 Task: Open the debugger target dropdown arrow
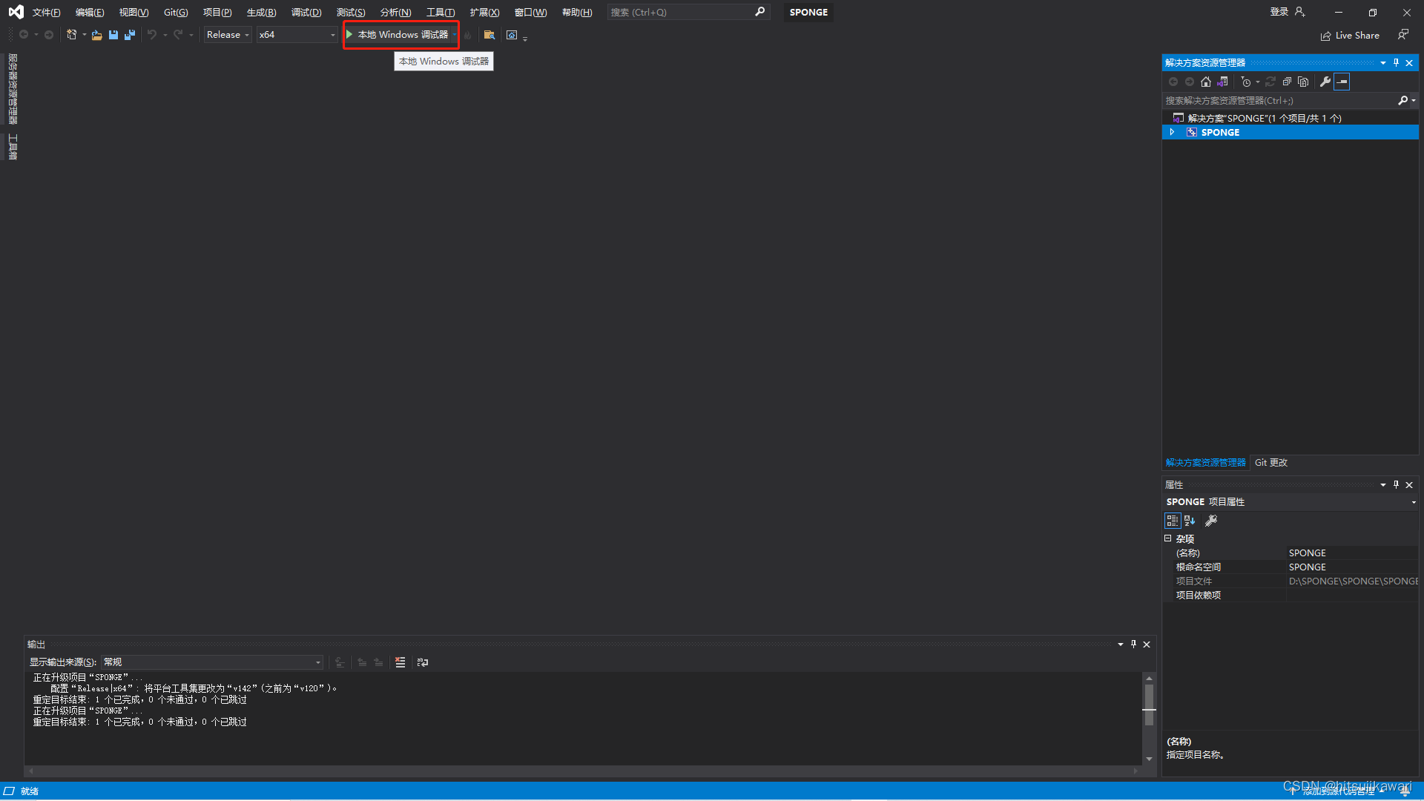(x=455, y=35)
